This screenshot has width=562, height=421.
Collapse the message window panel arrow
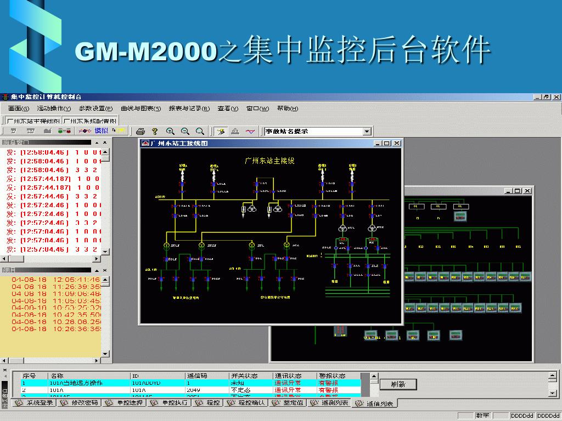click(x=97, y=143)
